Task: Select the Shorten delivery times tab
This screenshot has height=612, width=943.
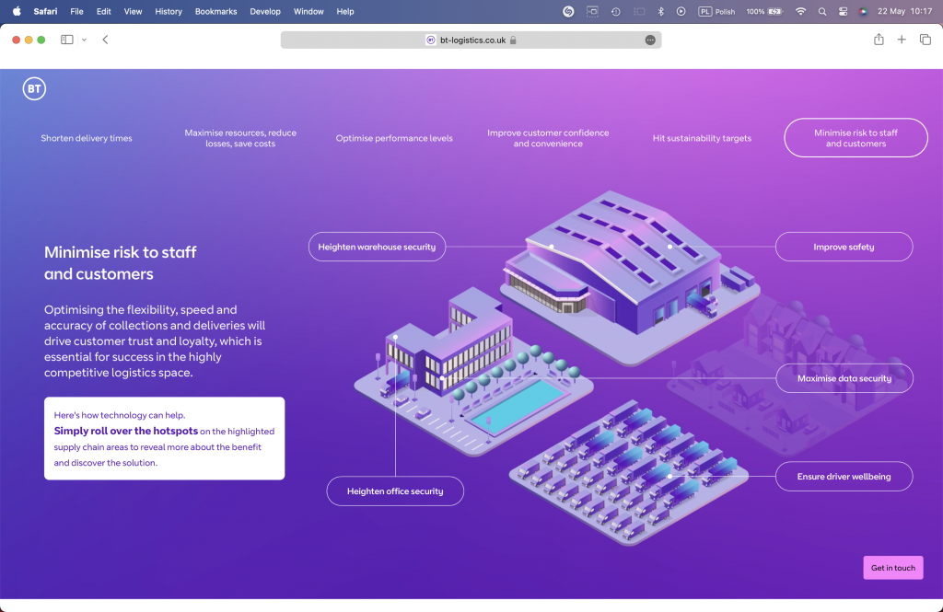Action: (87, 138)
